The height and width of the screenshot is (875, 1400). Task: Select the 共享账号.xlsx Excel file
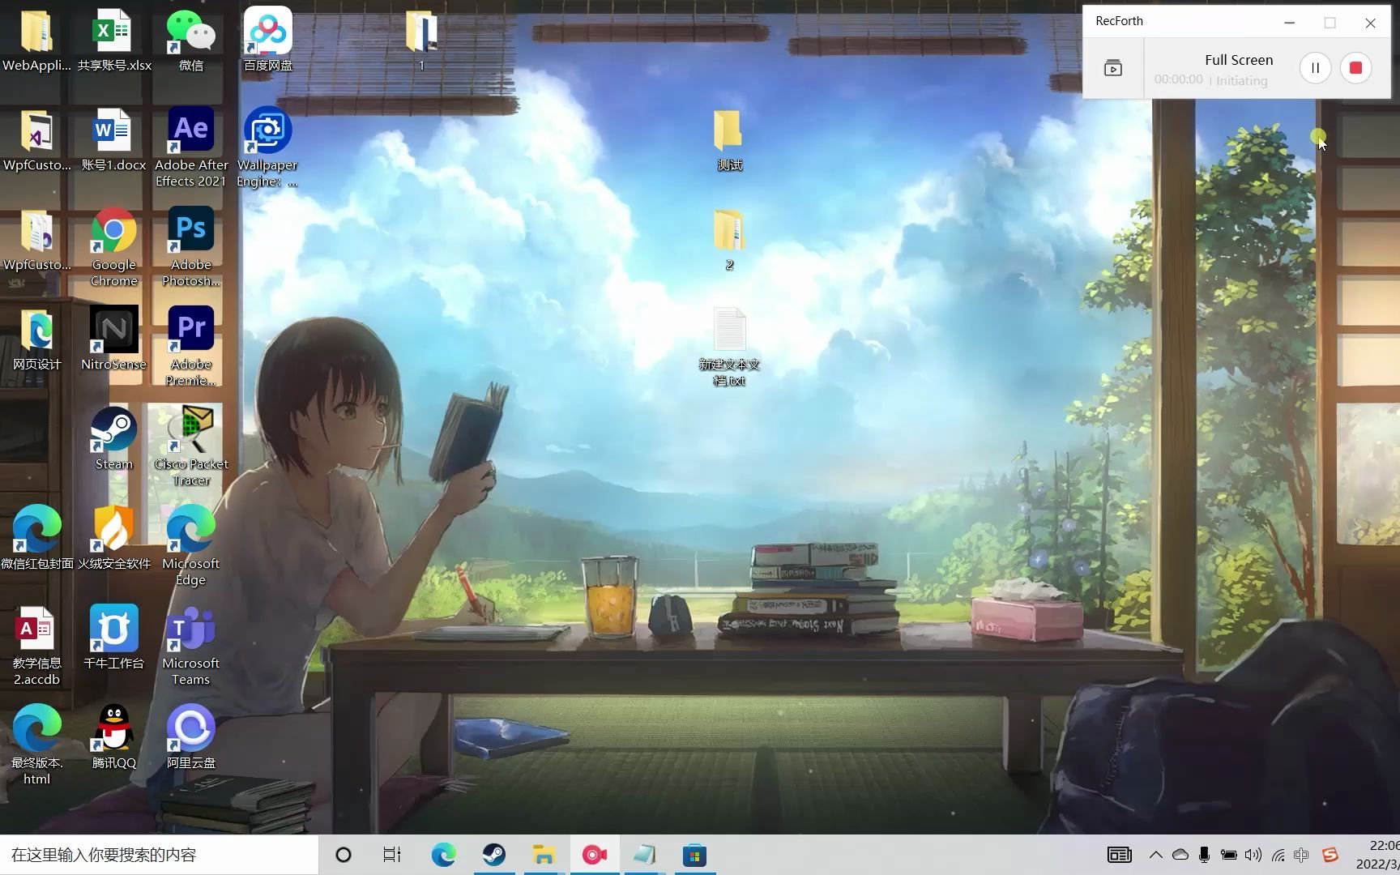point(113,41)
